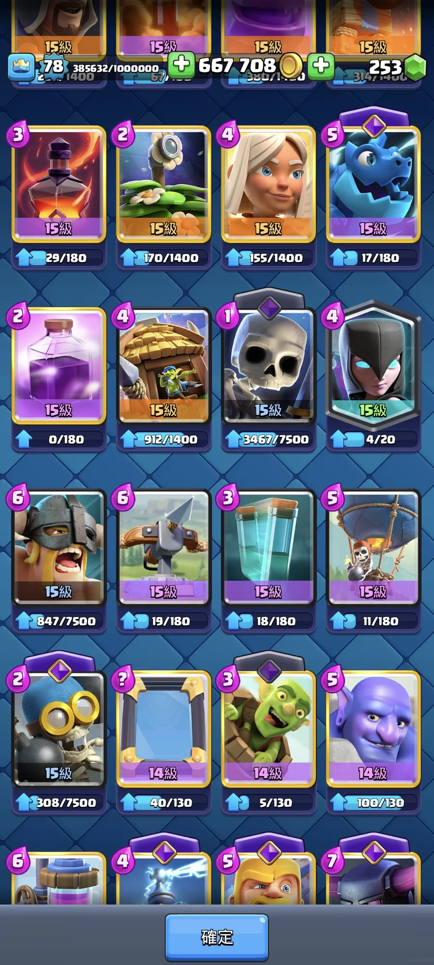Select the Goblin Gang card
Viewport: 434px width, 965px height.
click(x=269, y=729)
